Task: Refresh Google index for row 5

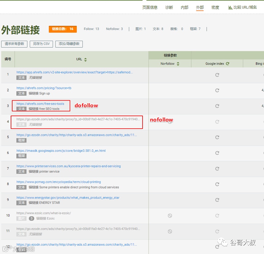Action: [217, 137]
